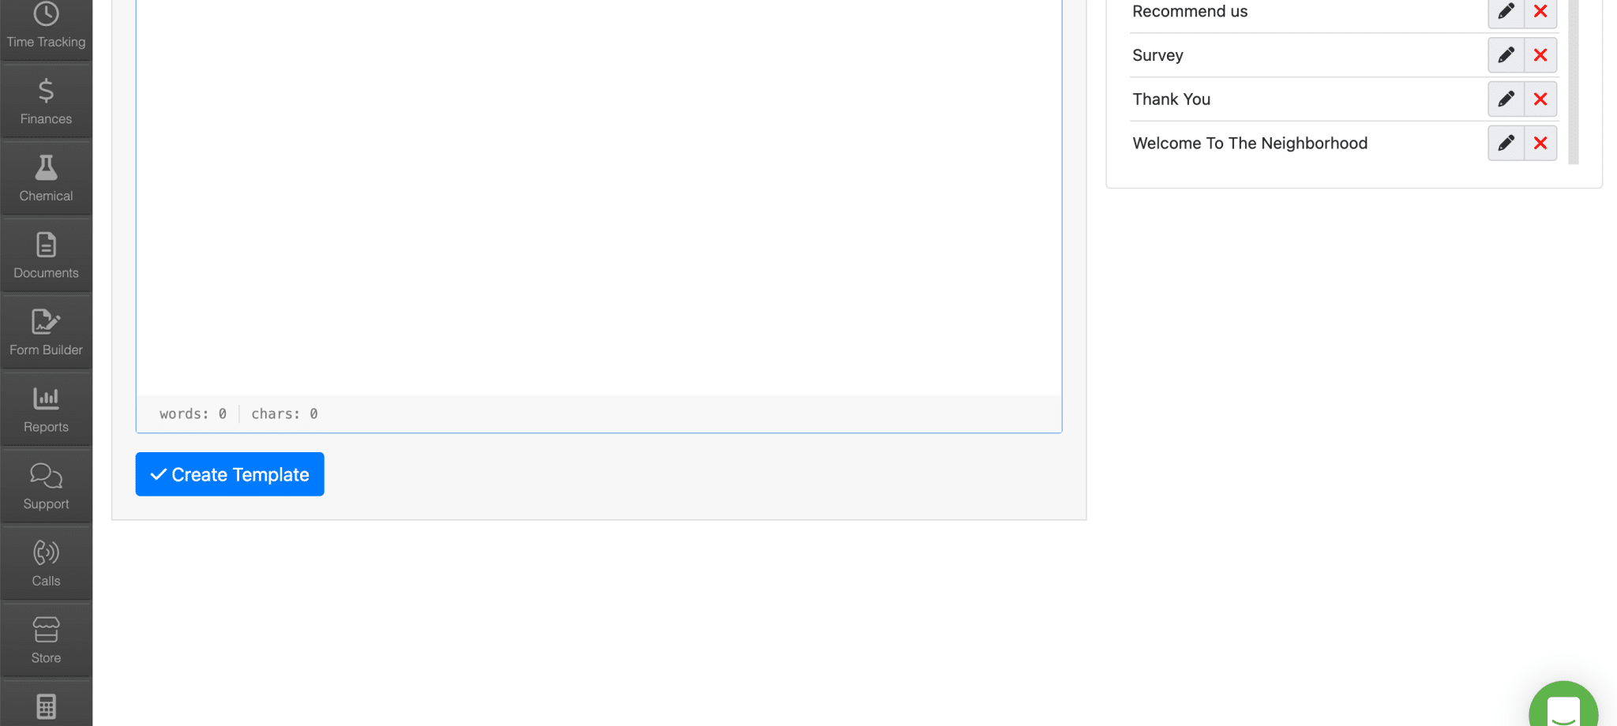Launch the Form Builder
The height and width of the screenshot is (726, 1617).
click(45, 331)
